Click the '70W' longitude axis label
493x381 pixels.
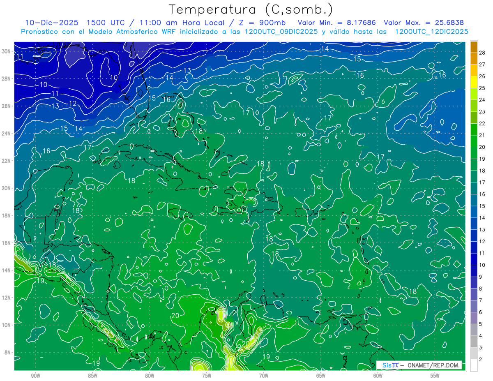(264, 376)
